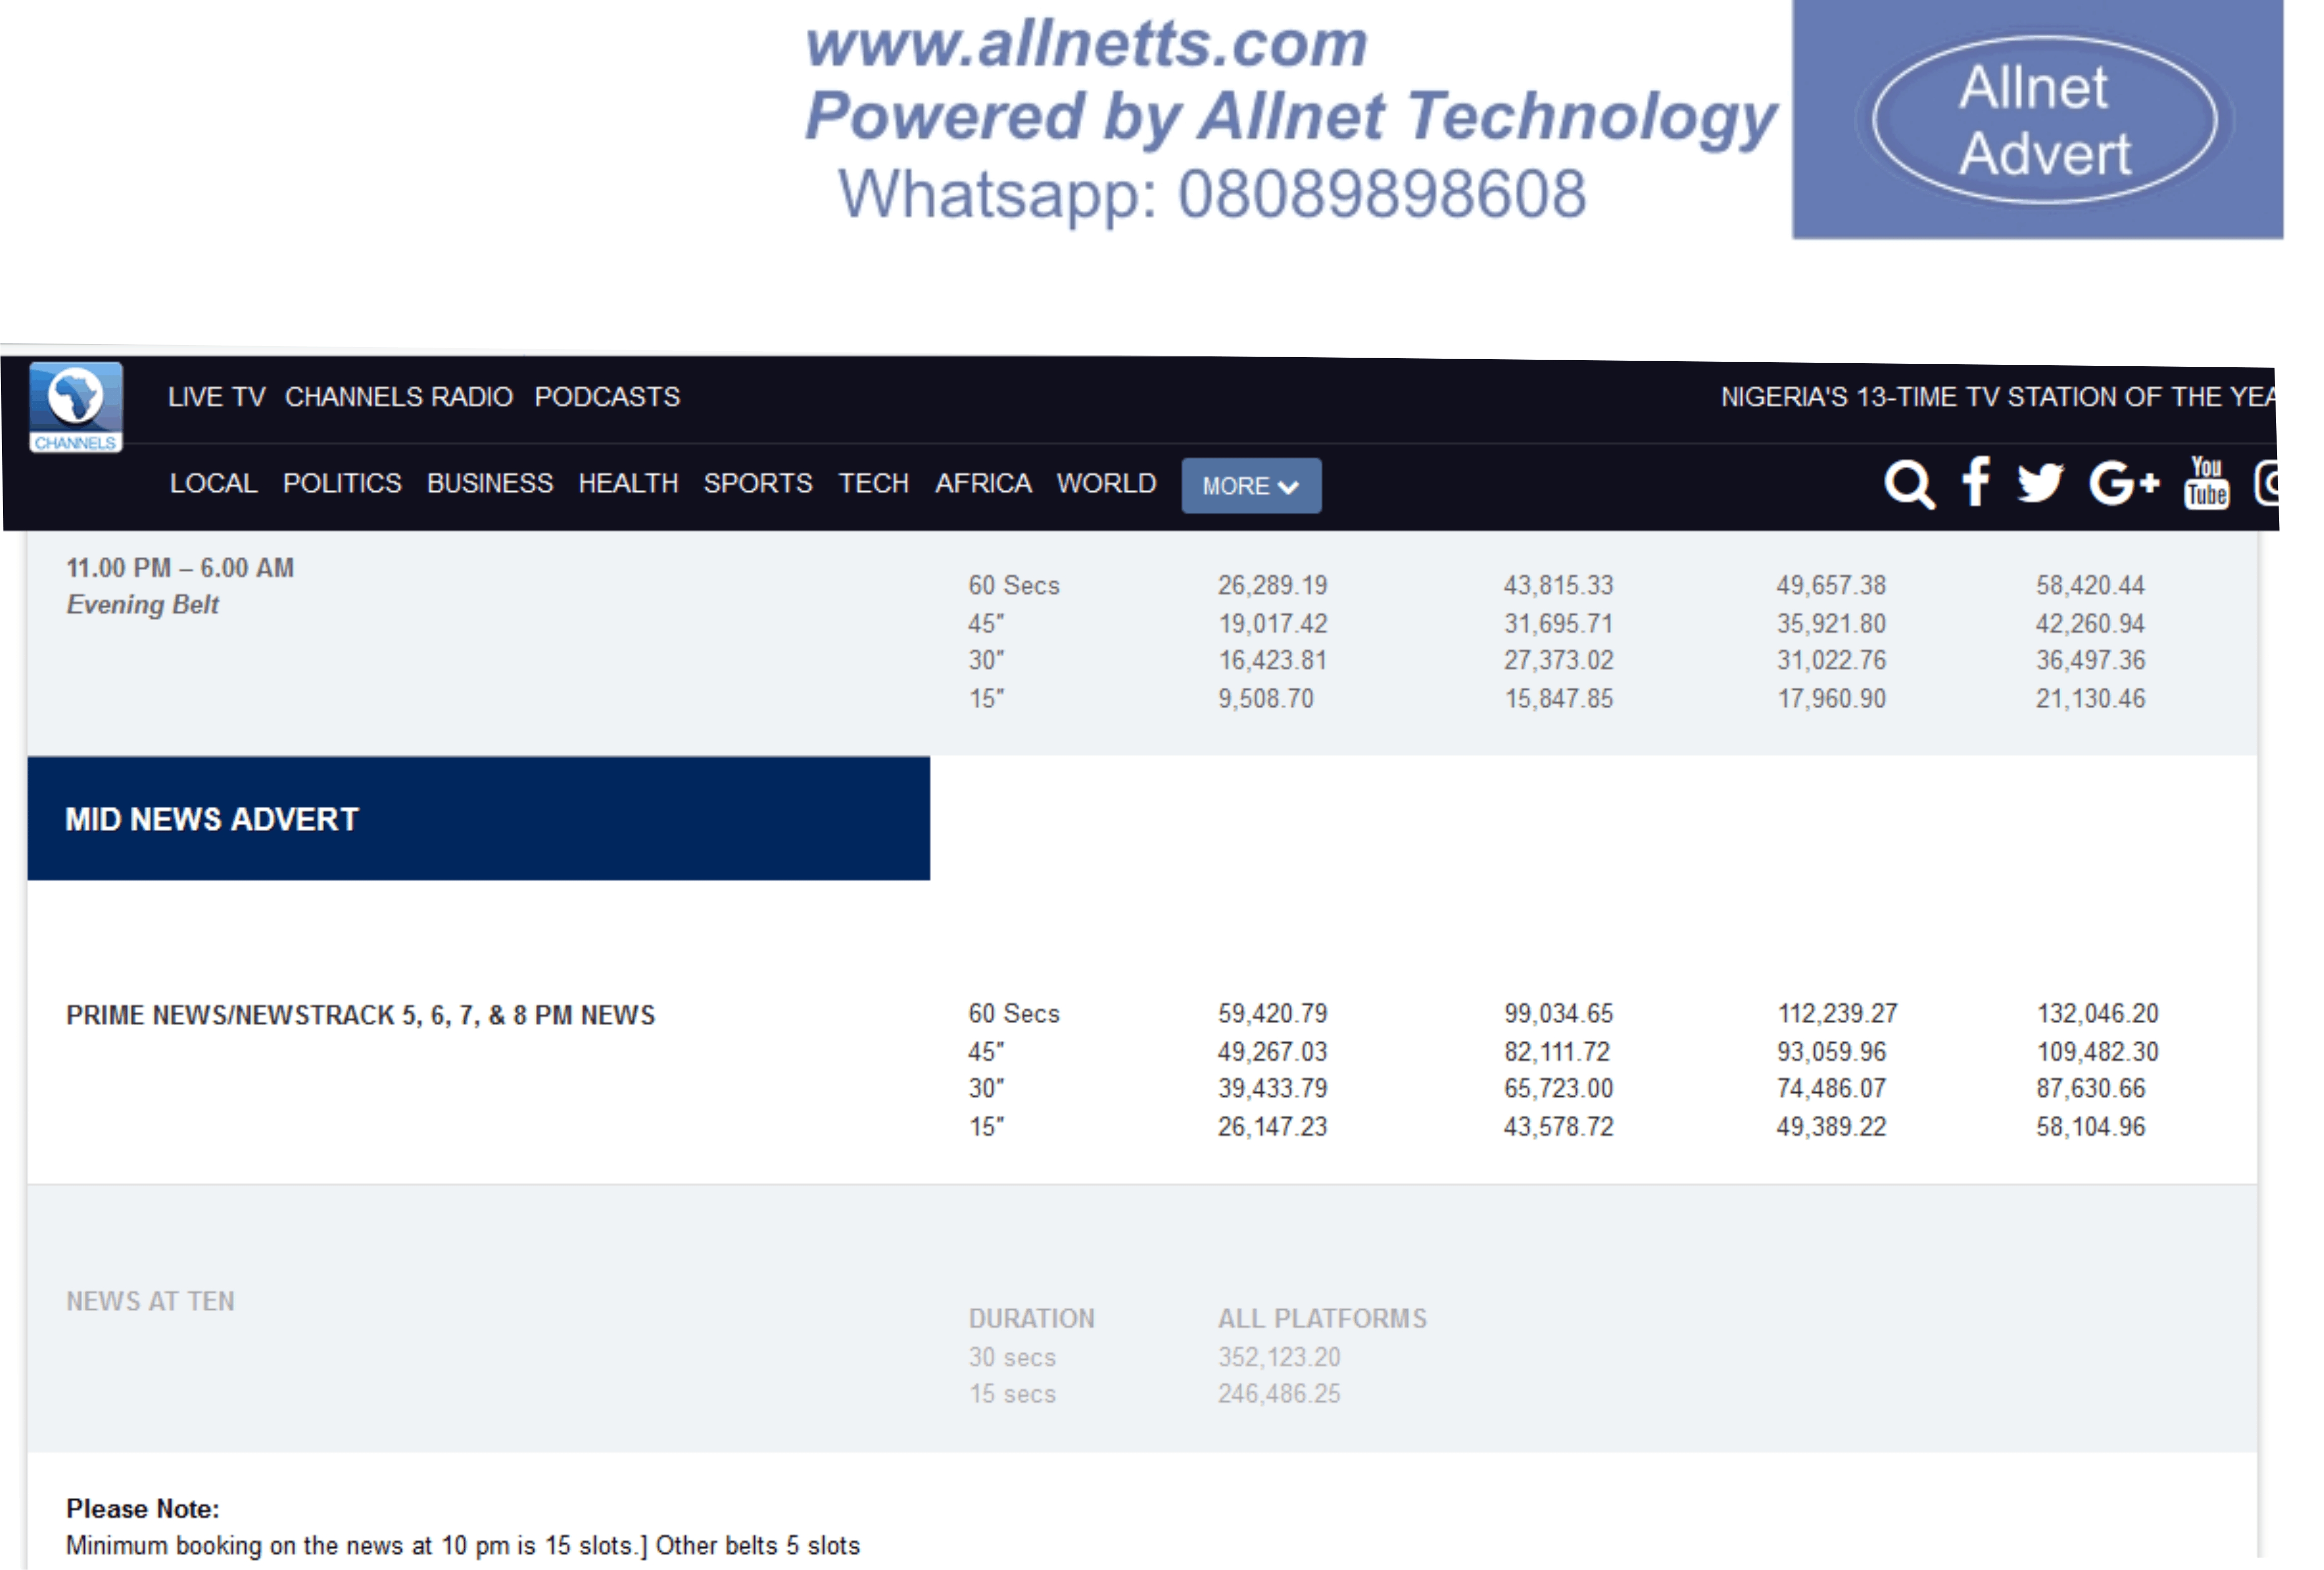Click the Channels TV logo
The width and height of the screenshot is (2324, 1570).
tap(76, 407)
